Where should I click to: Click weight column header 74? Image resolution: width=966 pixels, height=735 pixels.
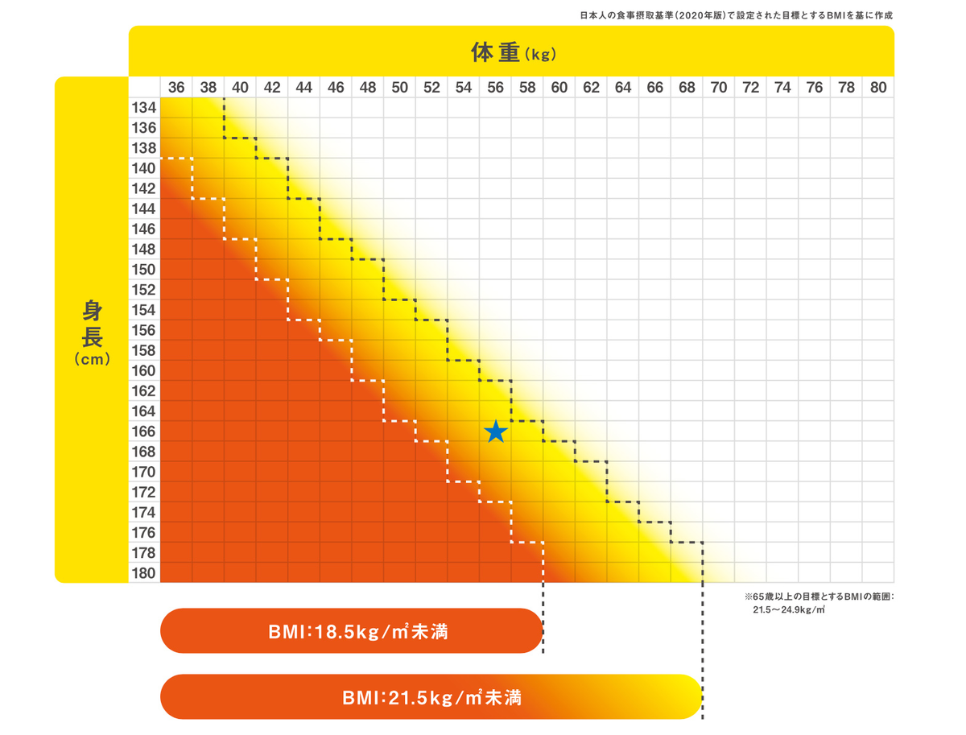point(782,87)
